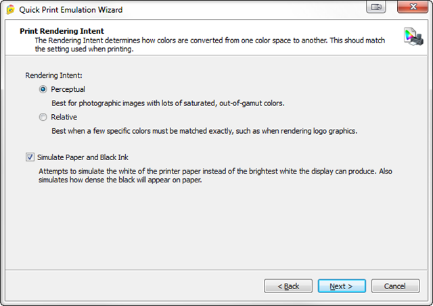Toggle the Simulate Paper and Black Ink checkbox

[x=30, y=157]
